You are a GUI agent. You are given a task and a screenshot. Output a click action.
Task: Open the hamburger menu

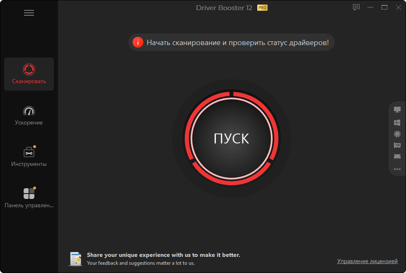29,13
